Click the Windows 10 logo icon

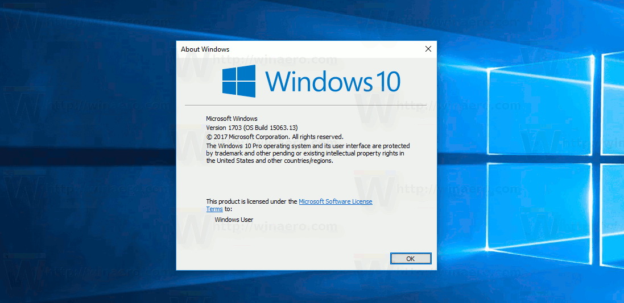(x=239, y=81)
